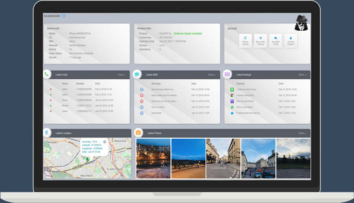Image resolution: width=354 pixels, height=203 pixels.
Task: Click the red A badge for 'When you are old' SMS
Action: (142, 101)
